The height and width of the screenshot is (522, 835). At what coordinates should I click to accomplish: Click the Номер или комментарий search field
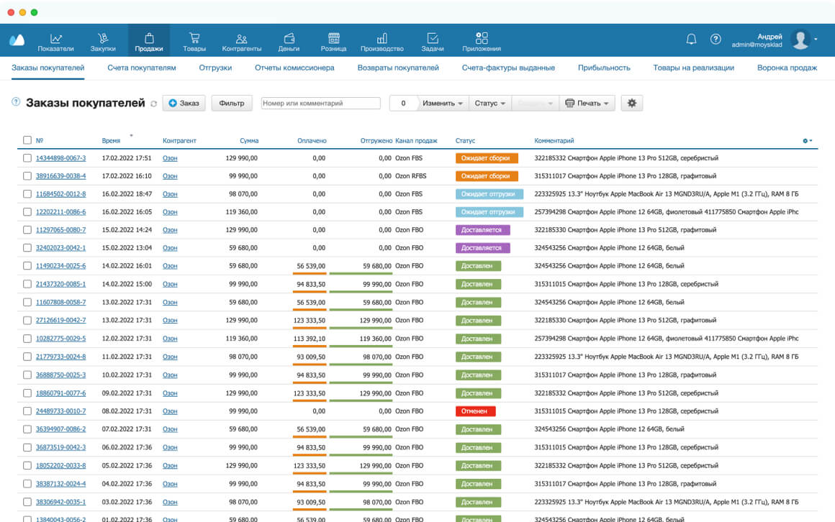320,104
